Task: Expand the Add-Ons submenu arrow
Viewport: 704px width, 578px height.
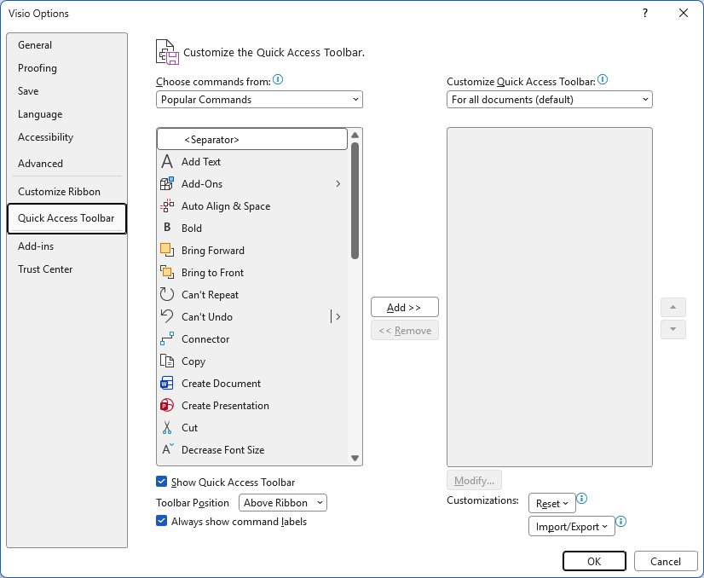Action: point(338,183)
